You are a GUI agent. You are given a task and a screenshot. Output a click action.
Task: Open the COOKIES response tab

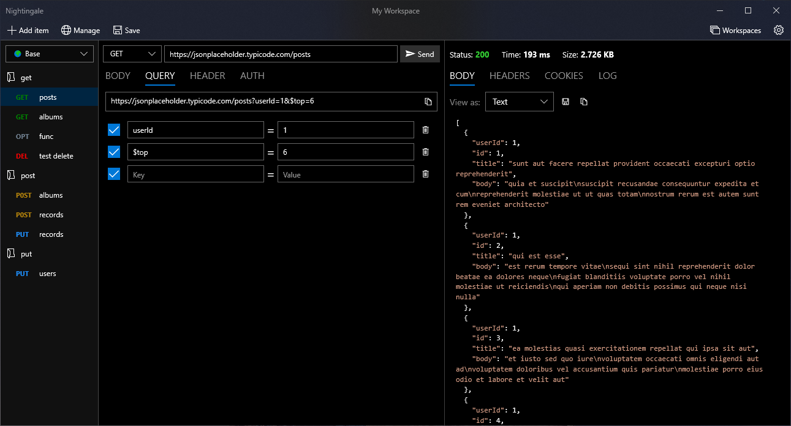[x=563, y=76]
